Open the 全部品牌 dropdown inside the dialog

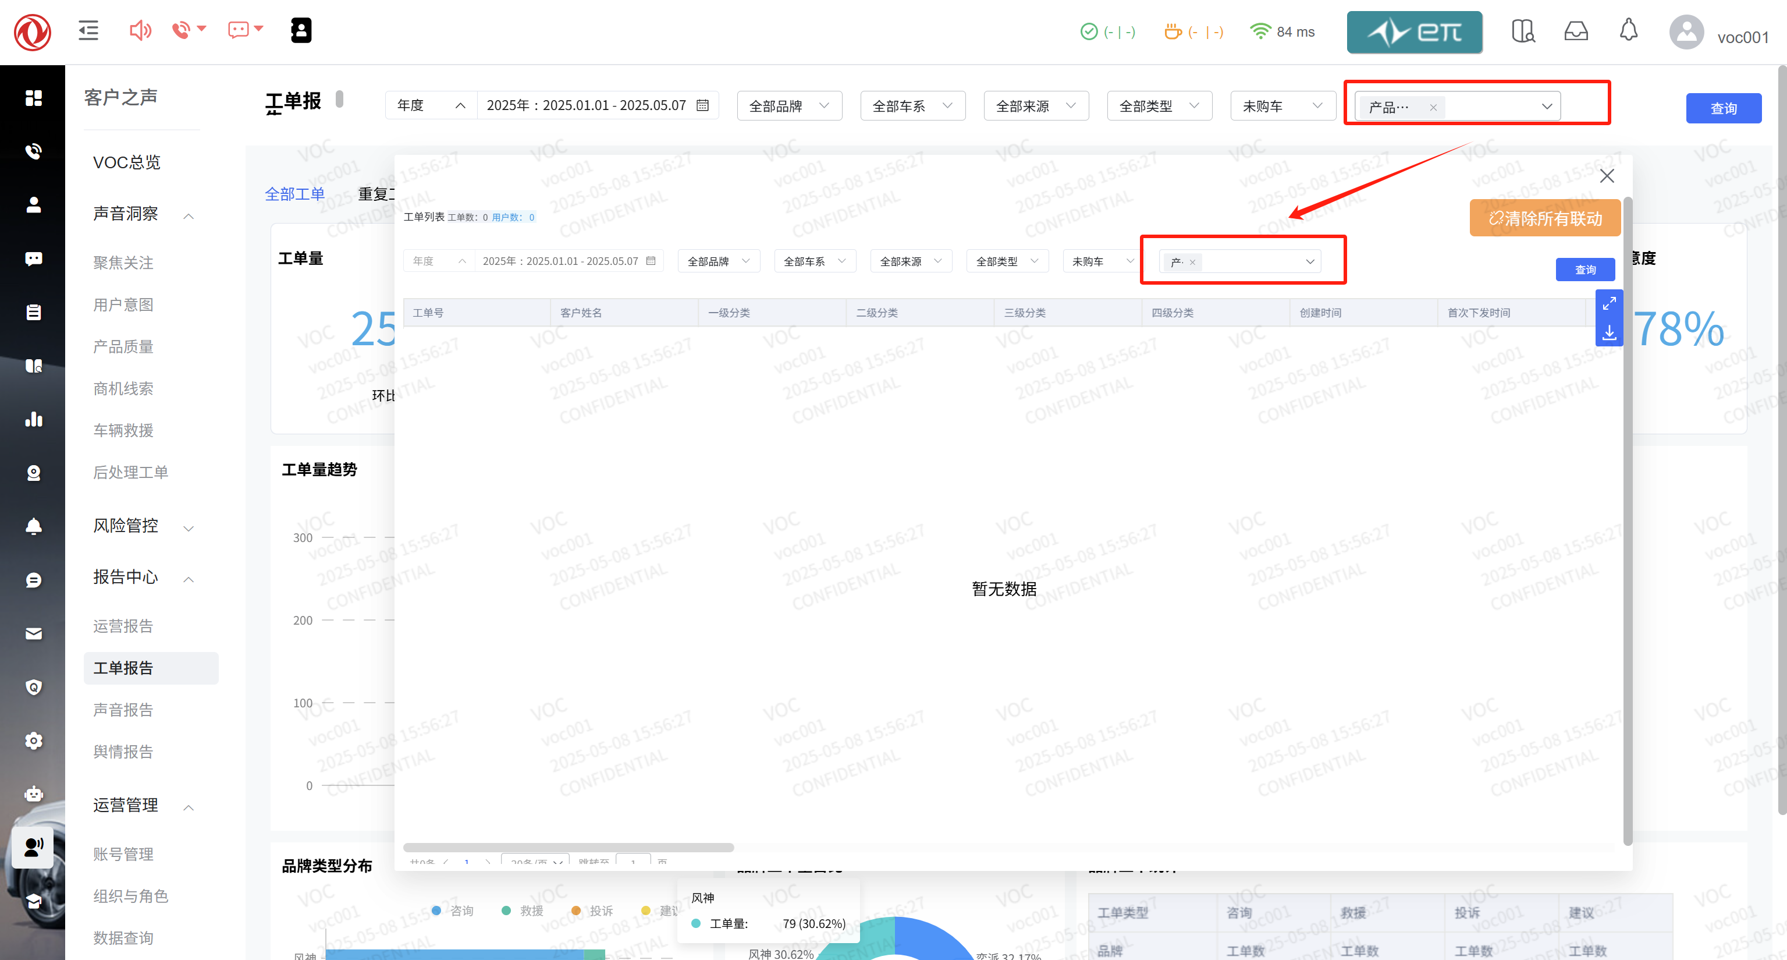coord(719,261)
